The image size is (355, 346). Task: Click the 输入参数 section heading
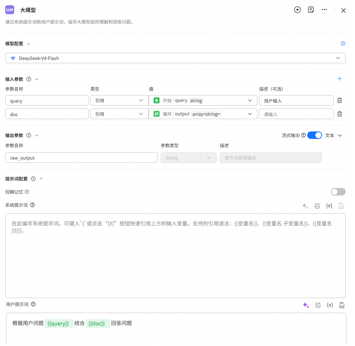[x=14, y=79]
